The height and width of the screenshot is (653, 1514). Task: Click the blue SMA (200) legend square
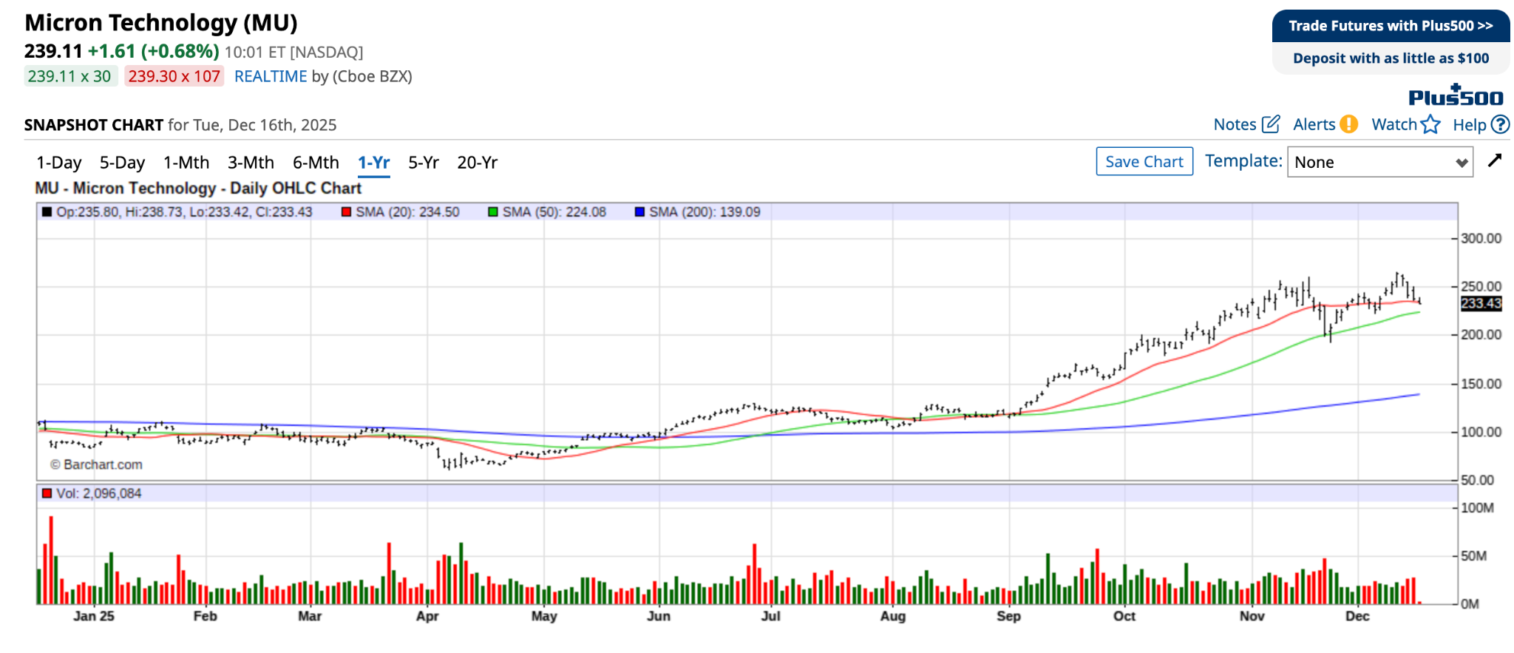pyautogui.click(x=639, y=212)
